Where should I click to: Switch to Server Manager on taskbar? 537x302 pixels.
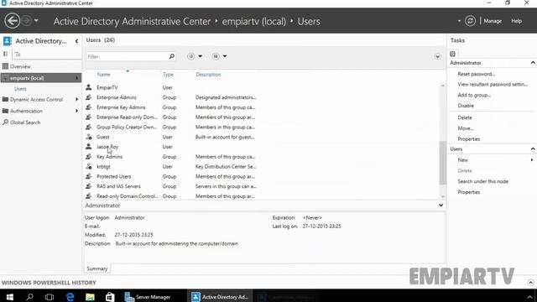coord(148,296)
